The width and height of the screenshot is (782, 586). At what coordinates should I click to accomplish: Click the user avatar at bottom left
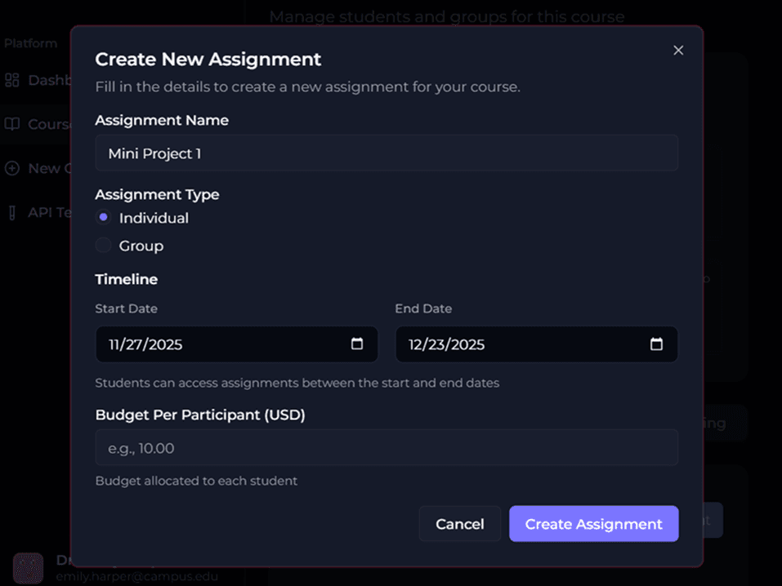pos(29,568)
